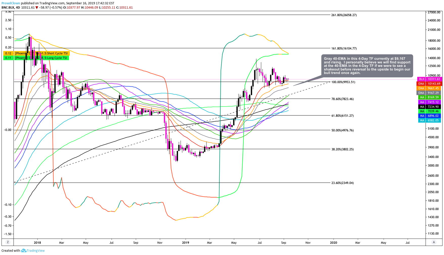Select the gray EMA 9167.29 label
This screenshot has height=255, width=444.
point(429,93)
